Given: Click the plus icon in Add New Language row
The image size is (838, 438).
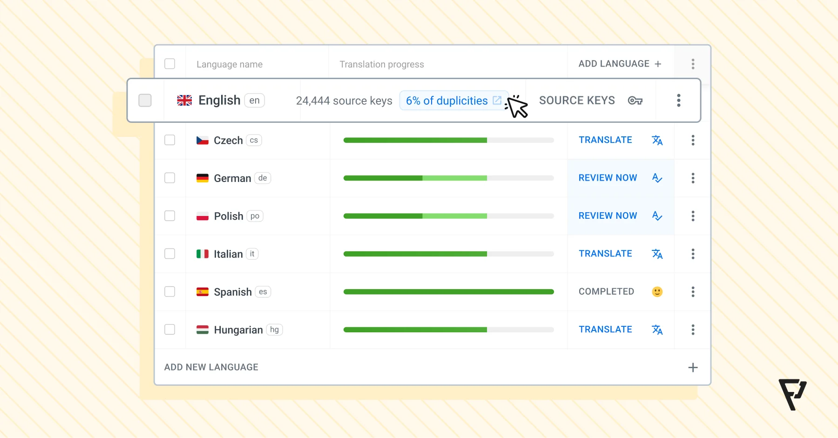Looking at the screenshot, I should click(693, 368).
